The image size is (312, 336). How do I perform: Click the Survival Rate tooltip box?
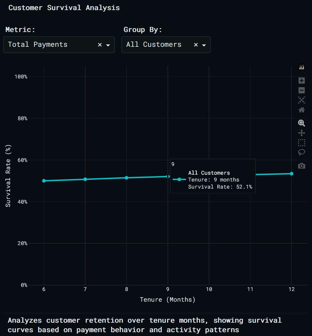click(x=213, y=176)
